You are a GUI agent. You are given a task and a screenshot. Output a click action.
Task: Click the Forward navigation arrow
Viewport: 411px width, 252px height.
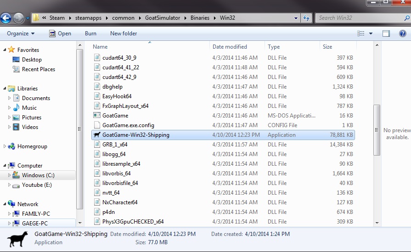[x=18, y=18]
